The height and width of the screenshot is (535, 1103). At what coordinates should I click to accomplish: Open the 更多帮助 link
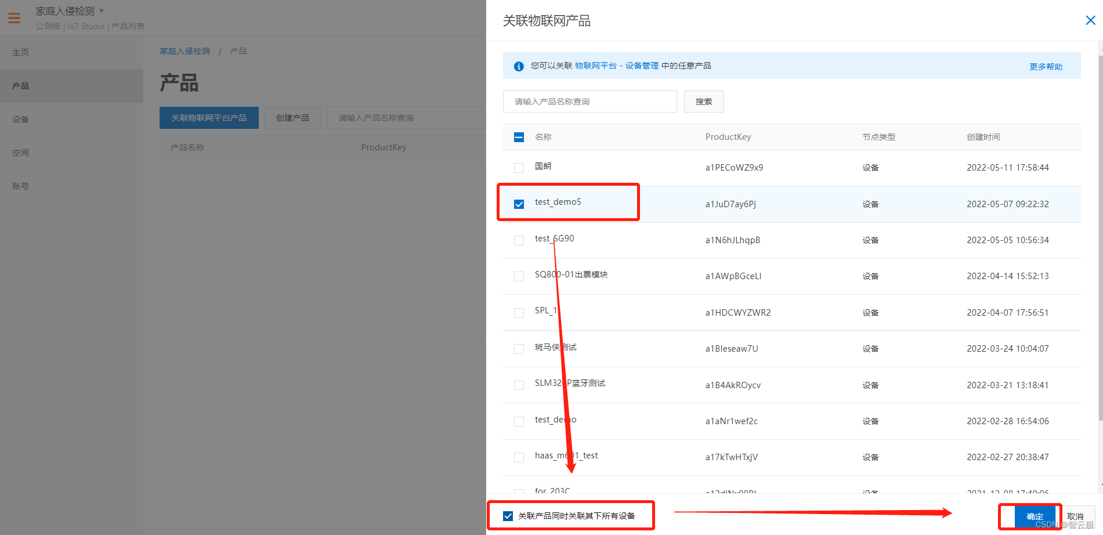pyautogui.click(x=1046, y=66)
